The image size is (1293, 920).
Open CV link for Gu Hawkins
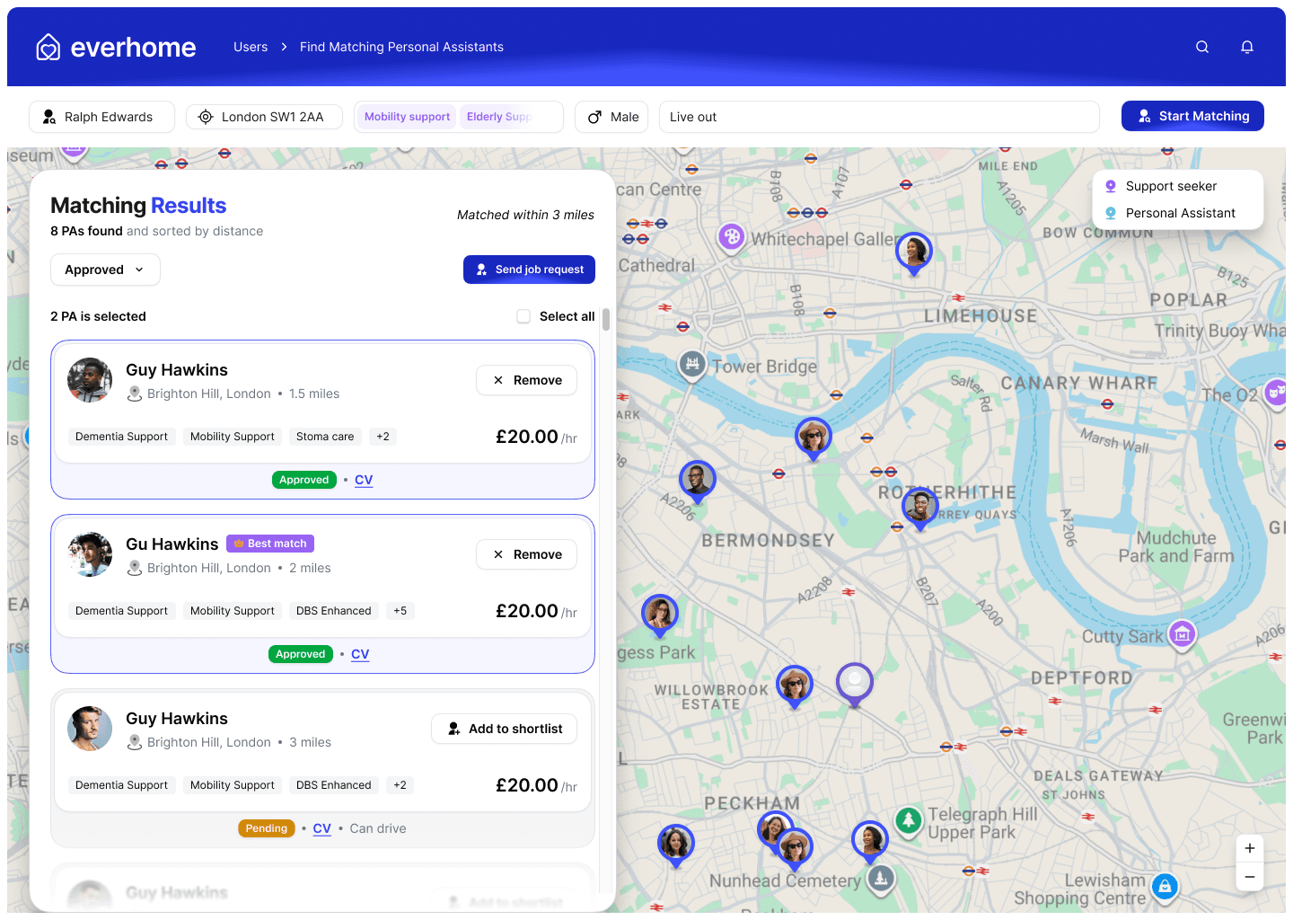(x=360, y=654)
